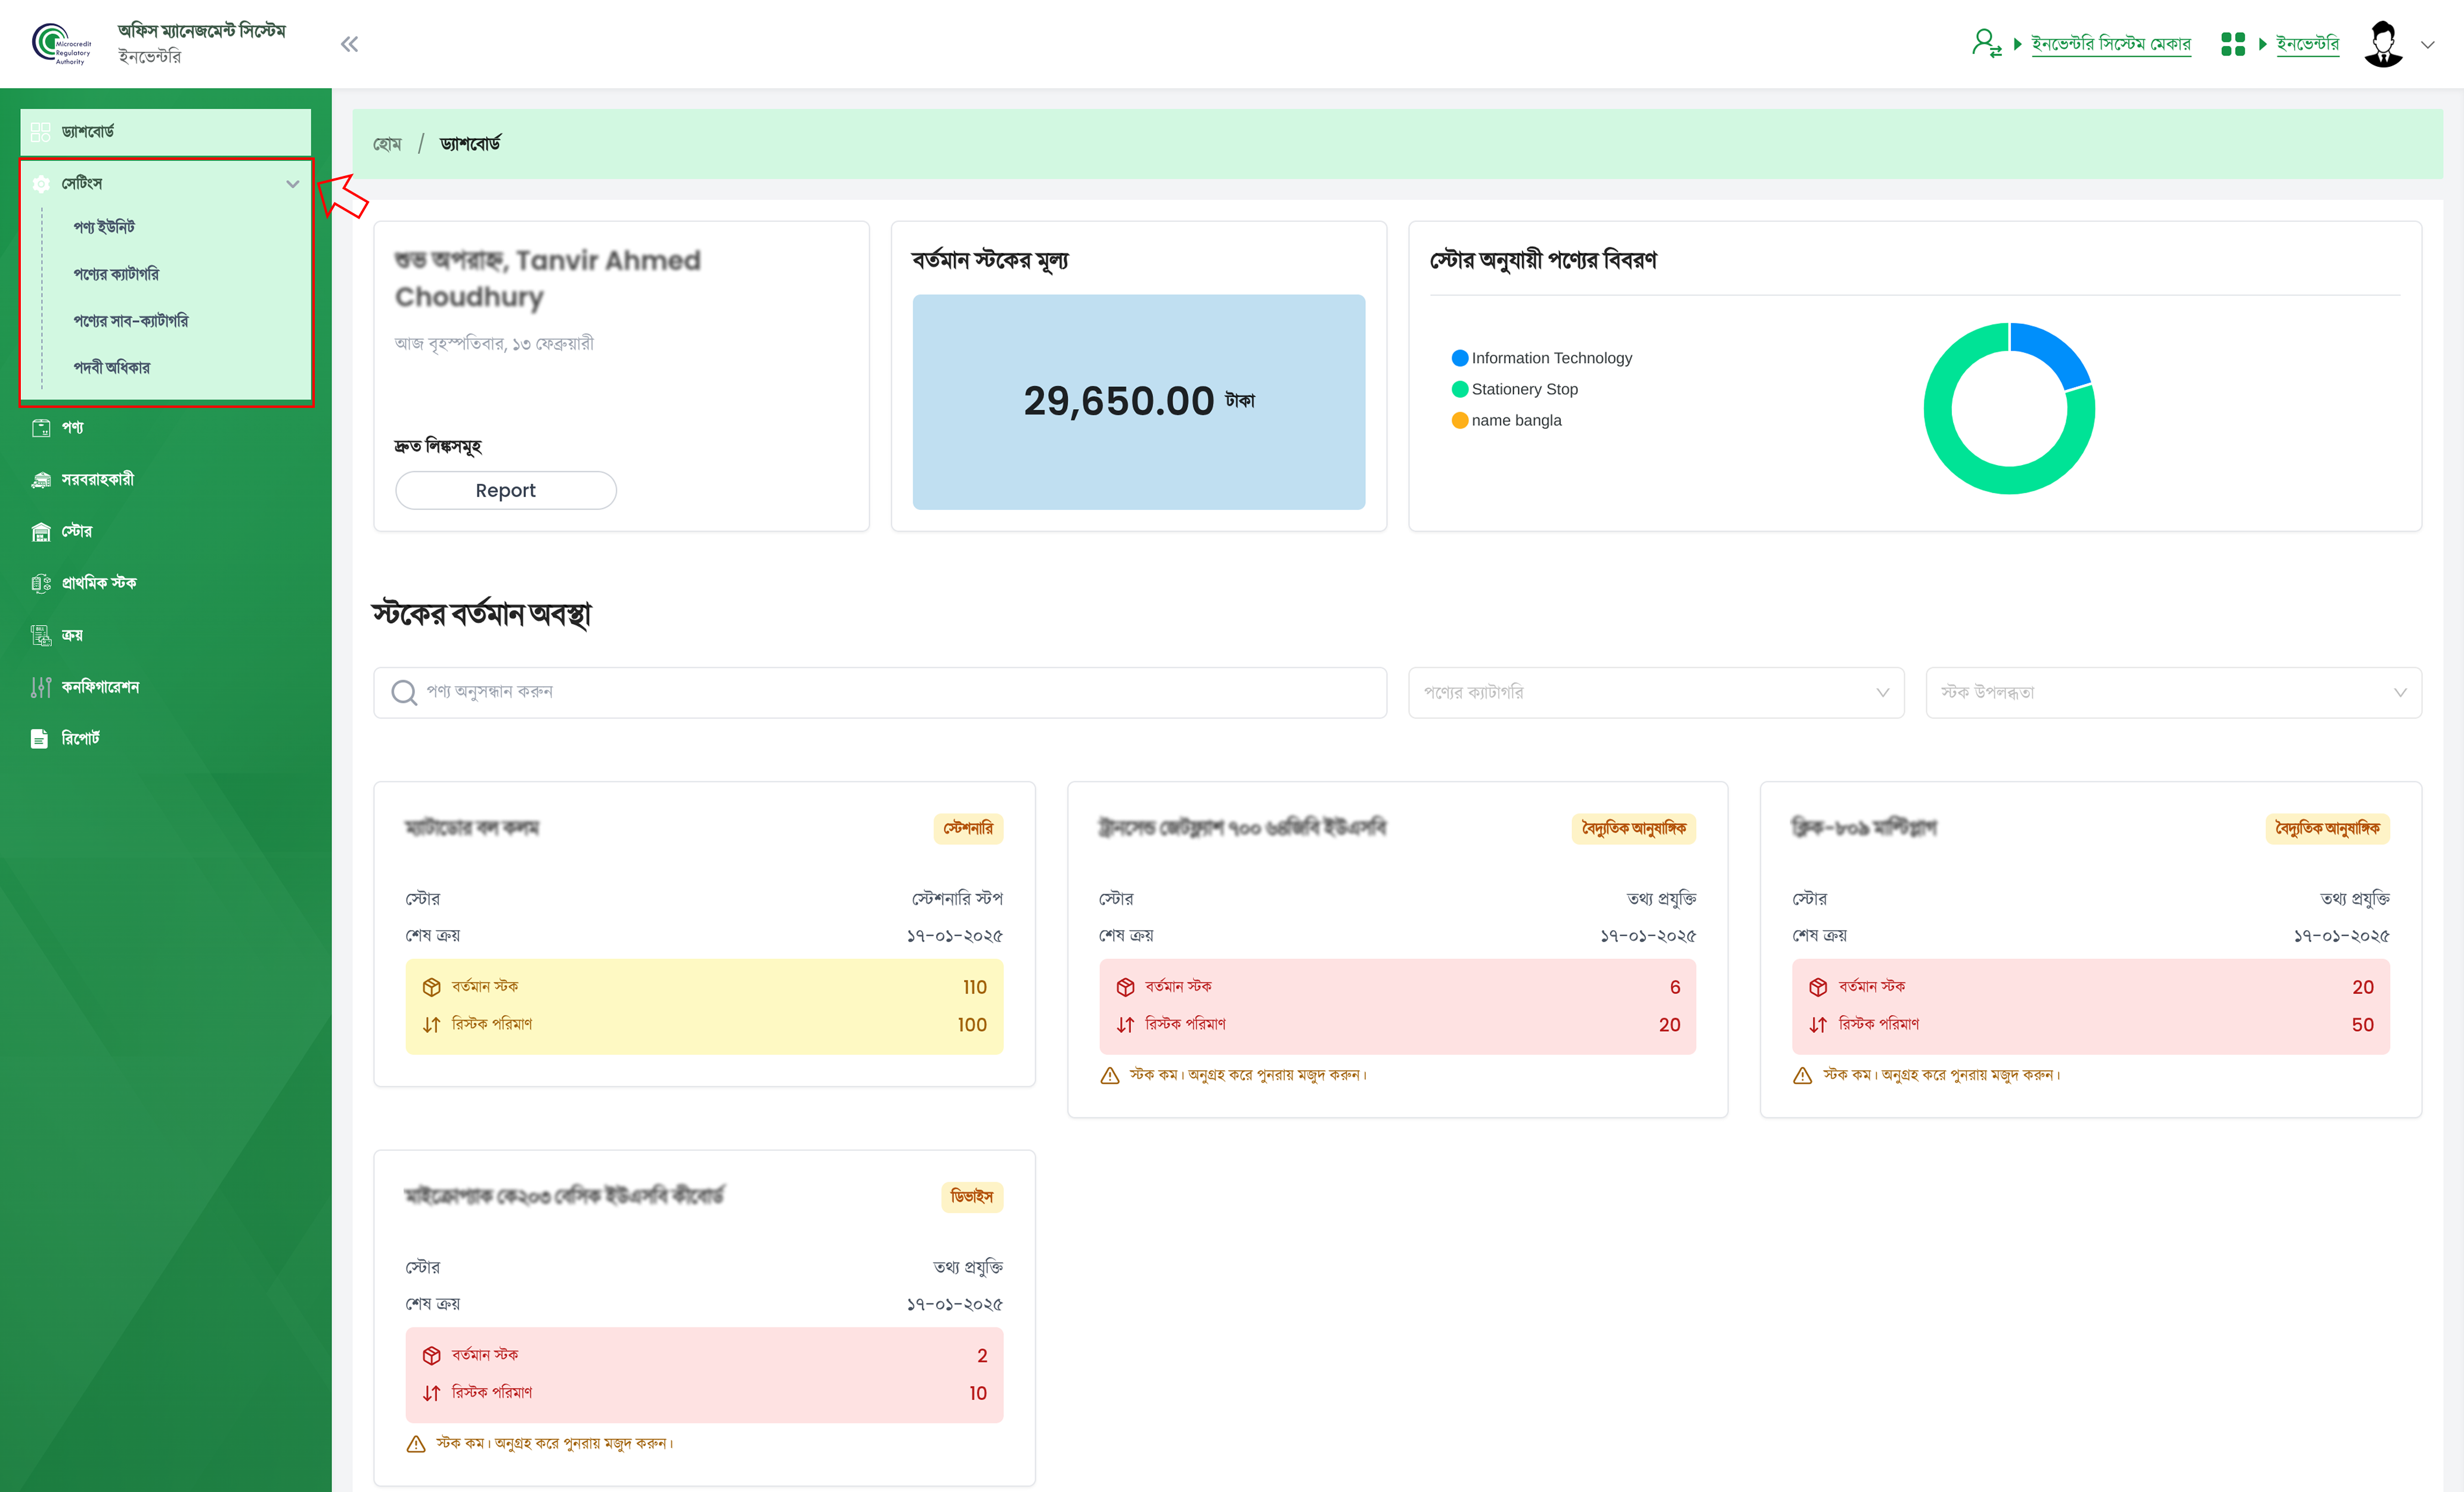Click the স্টোর shop icon in sidebar
The height and width of the screenshot is (1492, 2464).
coord(41,532)
